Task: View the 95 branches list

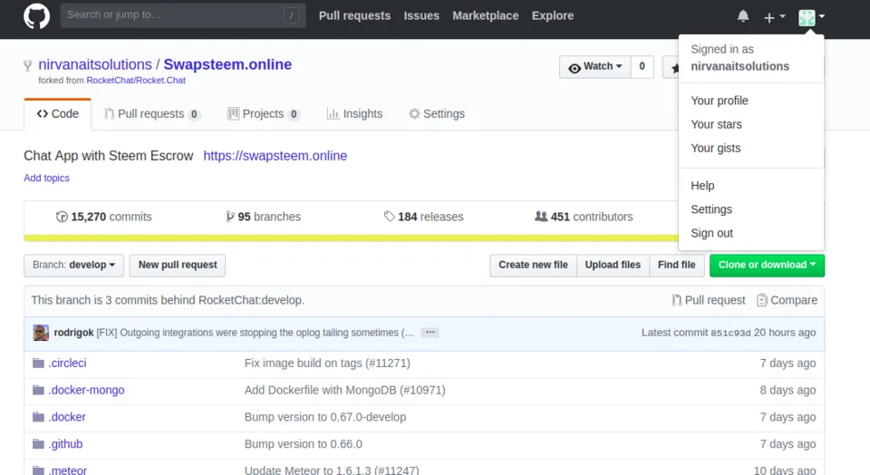Action: (x=263, y=217)
